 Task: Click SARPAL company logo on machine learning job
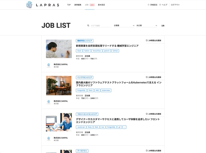pyautogui.click(x=49, y=65)
